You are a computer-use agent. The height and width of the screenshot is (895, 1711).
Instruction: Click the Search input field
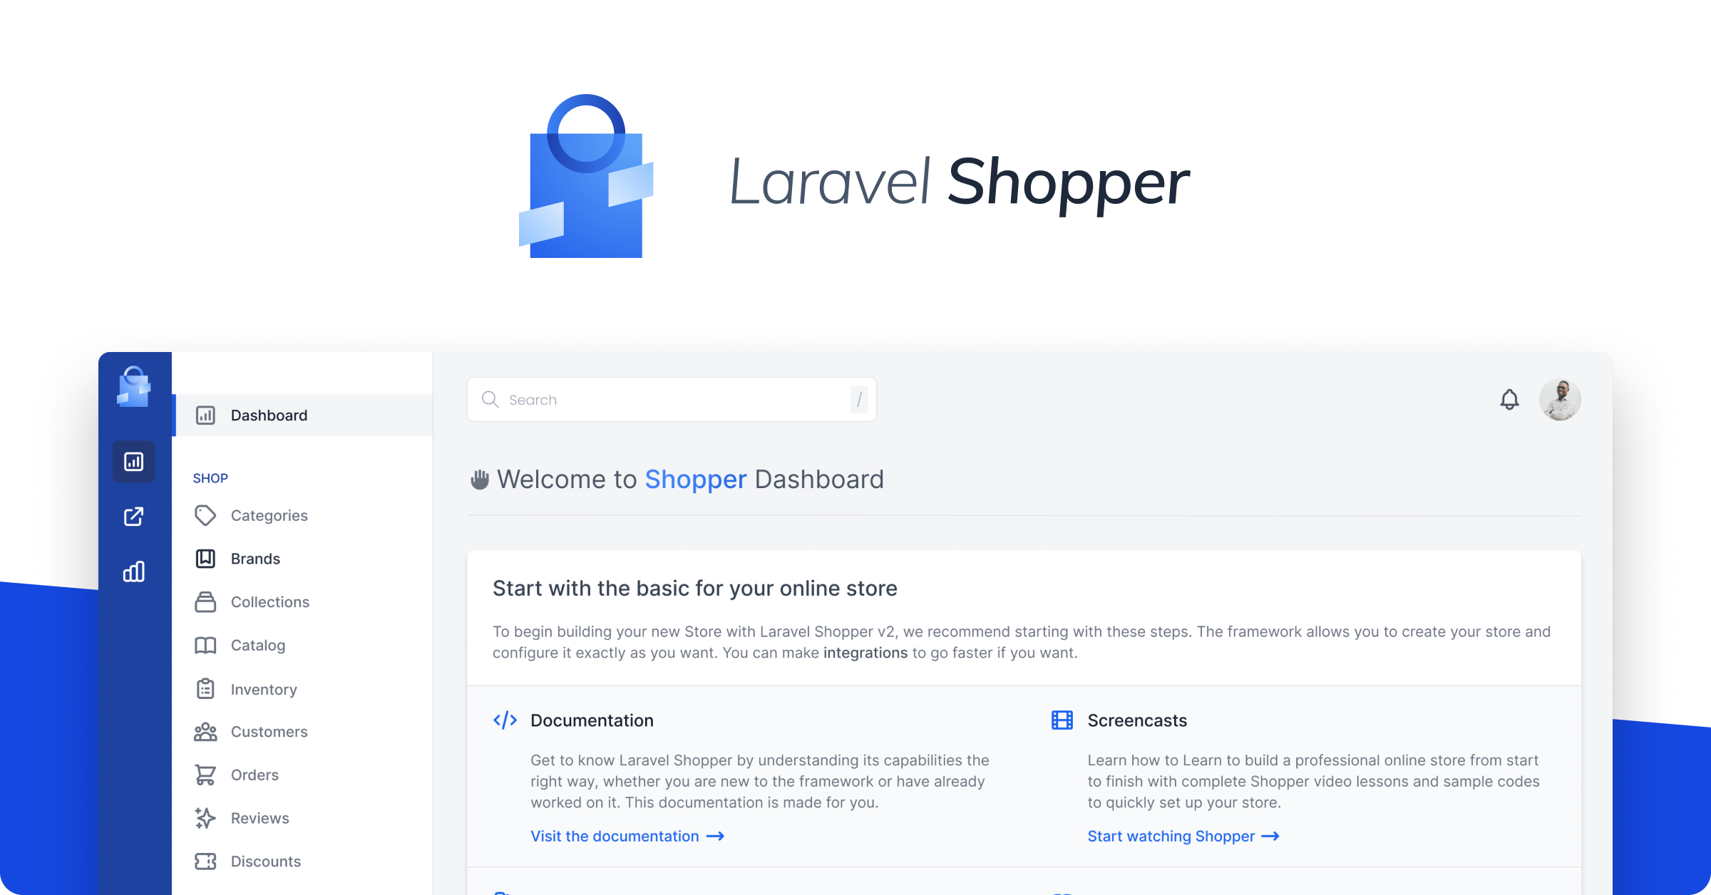[x=673, y=398]
